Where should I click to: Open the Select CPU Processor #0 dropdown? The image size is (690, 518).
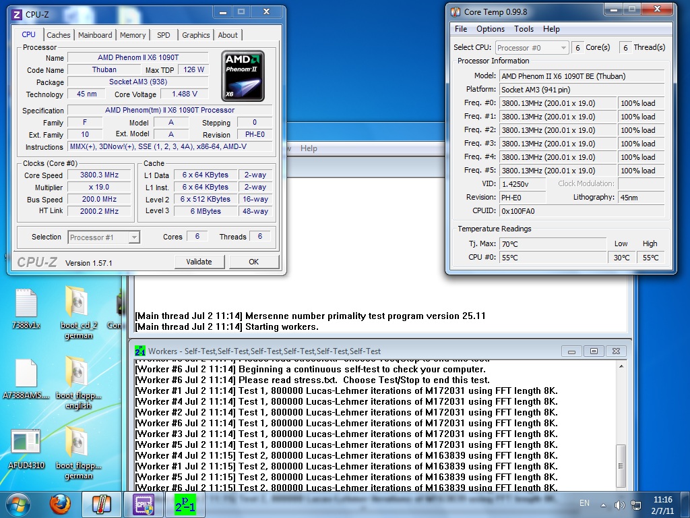(532, 48)
